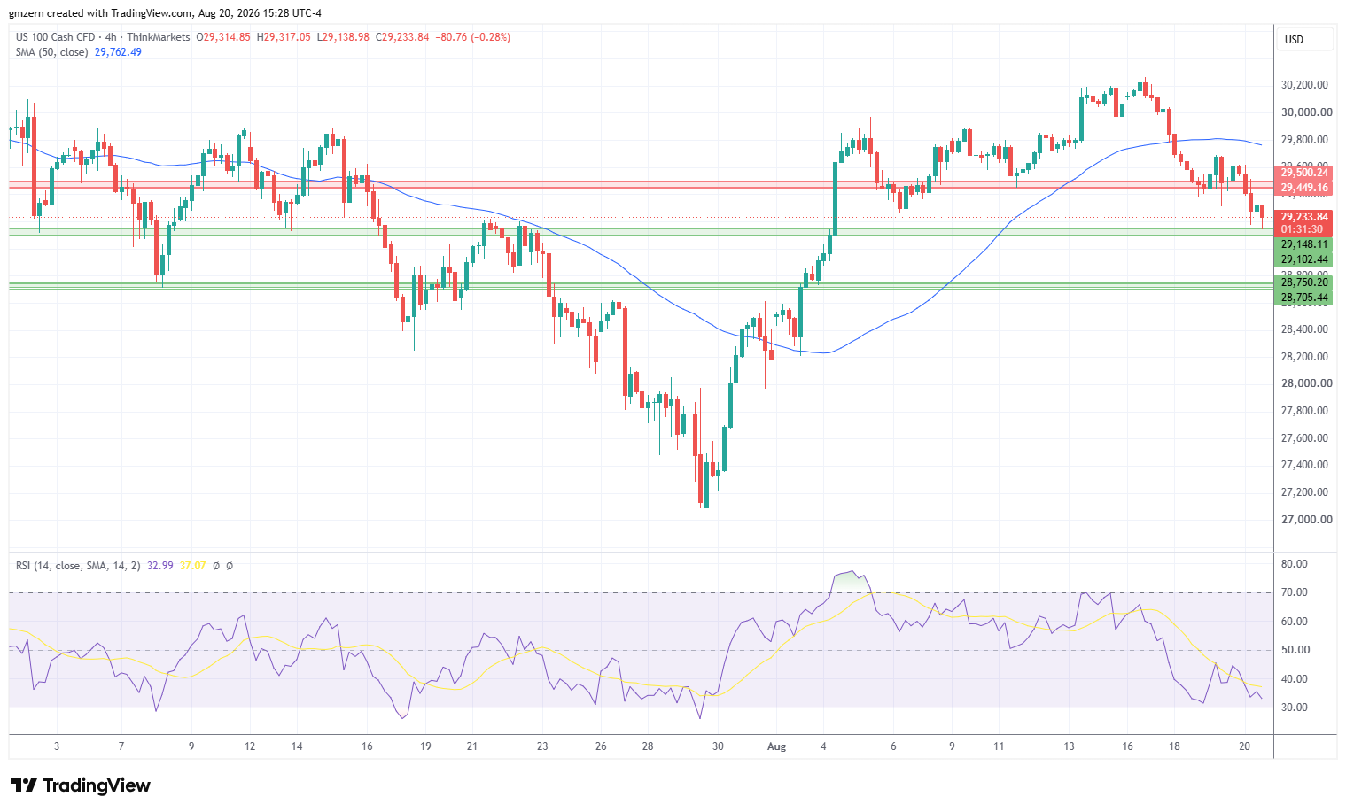The height and width of the screenshot is (812, 1346).
Task: Click the date label 20 on time axis
Action: pyautogui.click(x=1244, y=746)
